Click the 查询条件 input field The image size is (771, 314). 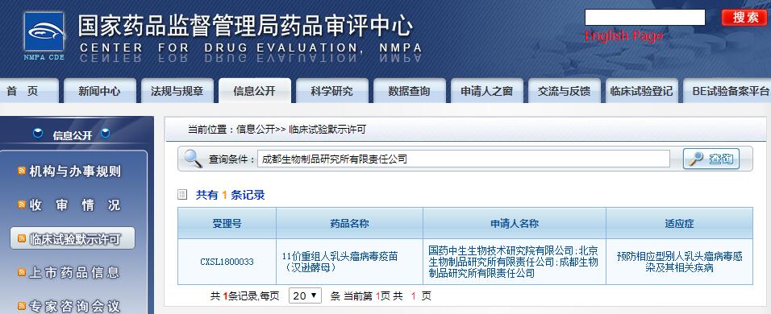pos(463,159)
